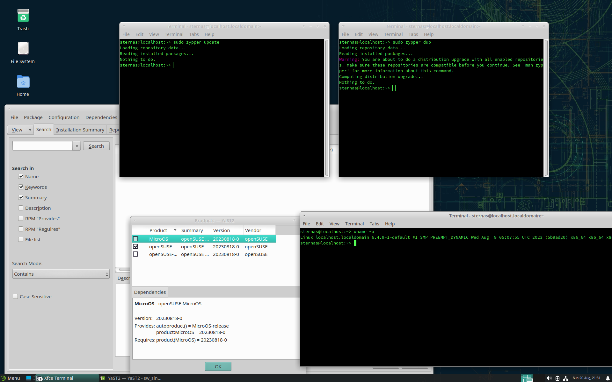Open the openSUSE Menu launcher
This screenshot has height=382, width=612.
click(x=11, y=378)
